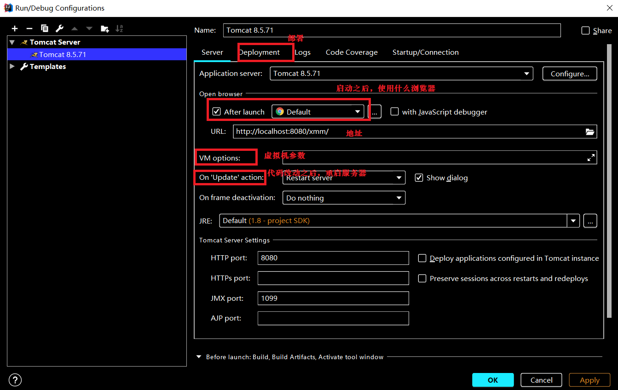Open the Application server dropdown
Viewport: 618px width, 390px height.
coord(401,74)
